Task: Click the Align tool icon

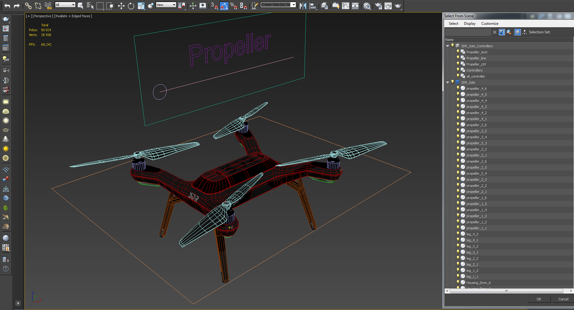Action: click(313, 5)
